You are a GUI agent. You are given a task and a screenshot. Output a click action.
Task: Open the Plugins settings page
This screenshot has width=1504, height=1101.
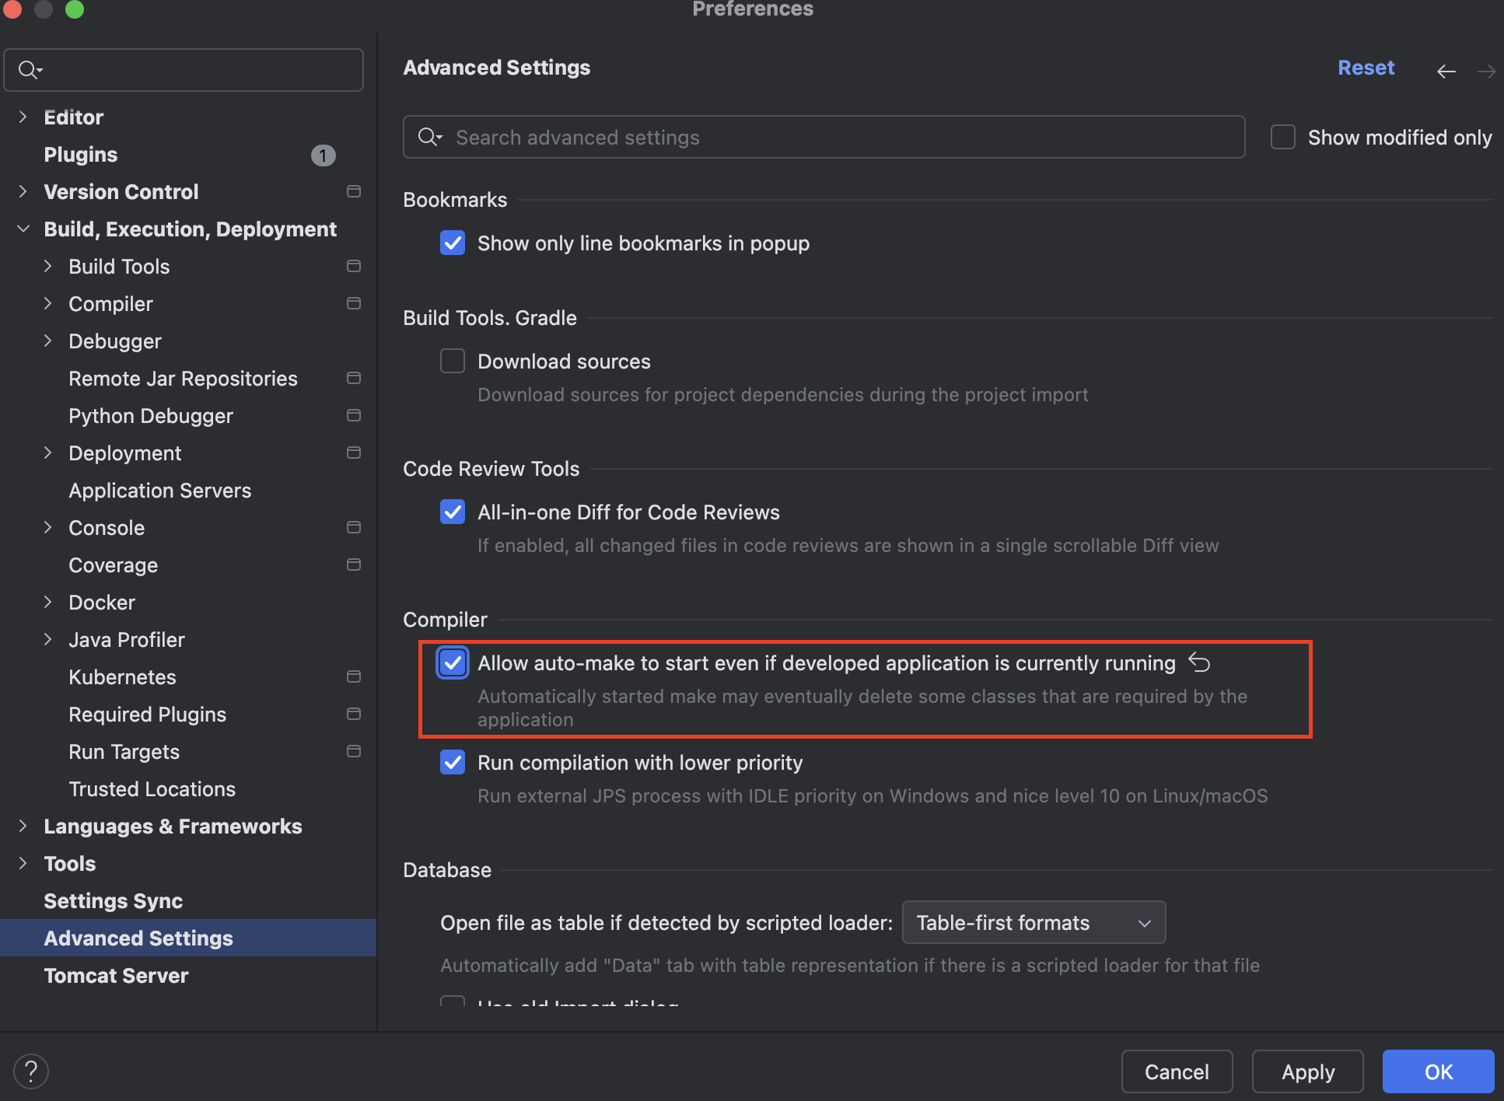click(x=81, y=154)
